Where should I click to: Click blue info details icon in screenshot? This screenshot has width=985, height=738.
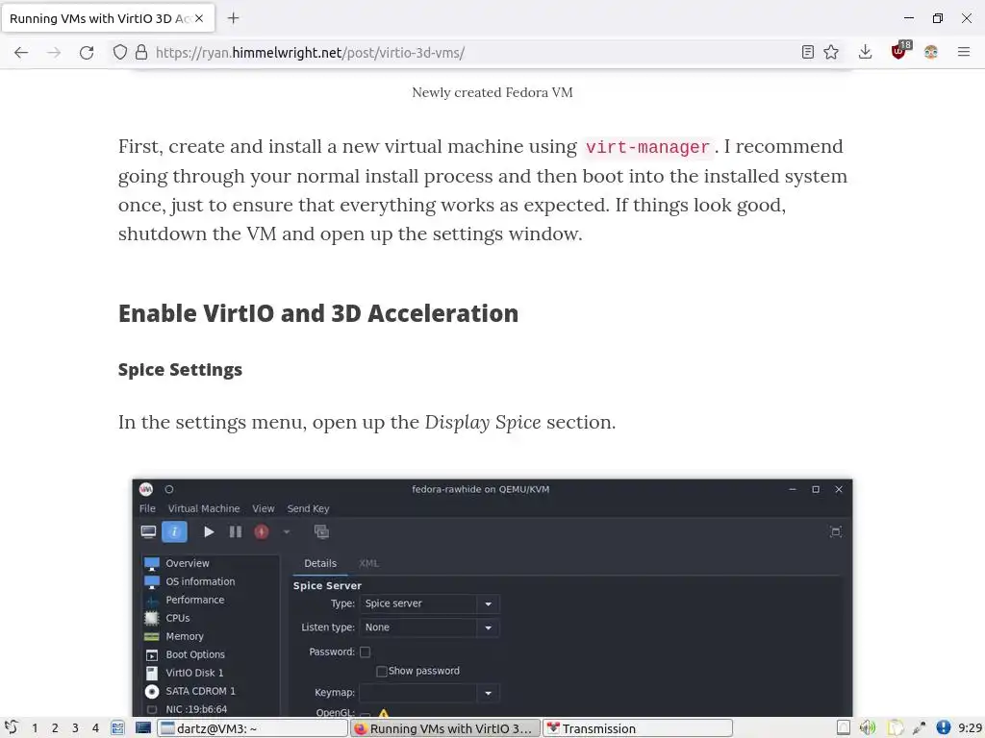pyautogui.click(x=175, y=532)
